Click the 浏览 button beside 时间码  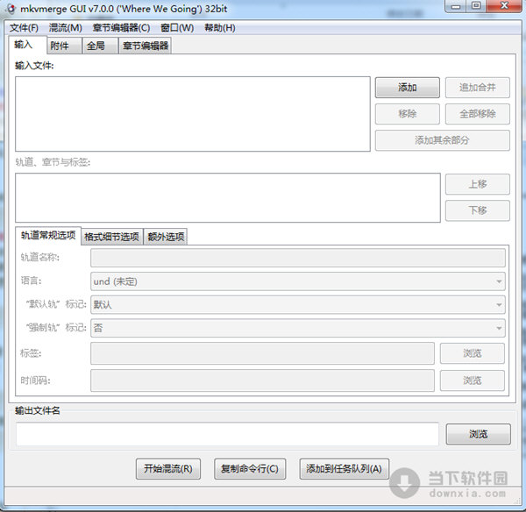point(472,380)
